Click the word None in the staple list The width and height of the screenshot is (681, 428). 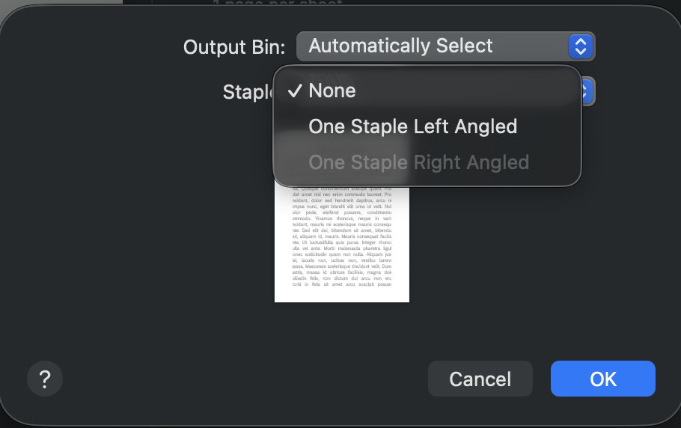pyautogui.click(x=332, y=91)
